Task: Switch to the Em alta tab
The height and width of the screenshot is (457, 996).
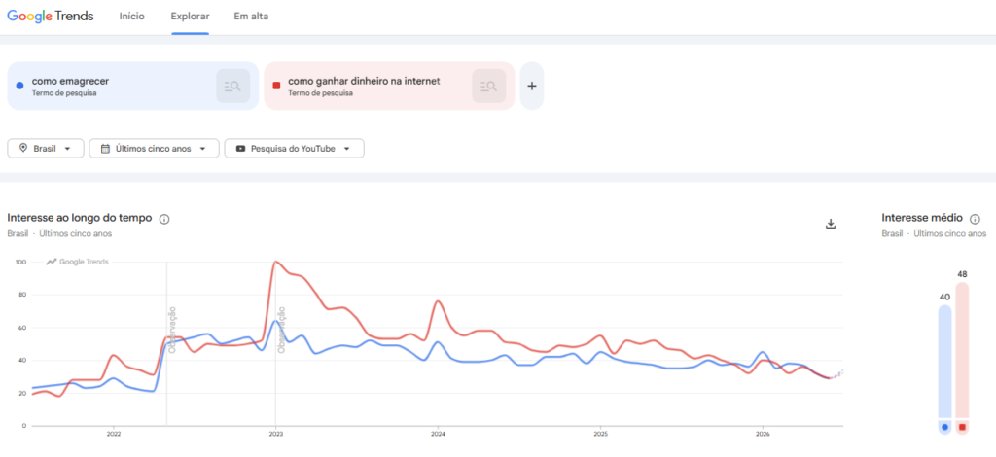Action: [x=251, y=17]
